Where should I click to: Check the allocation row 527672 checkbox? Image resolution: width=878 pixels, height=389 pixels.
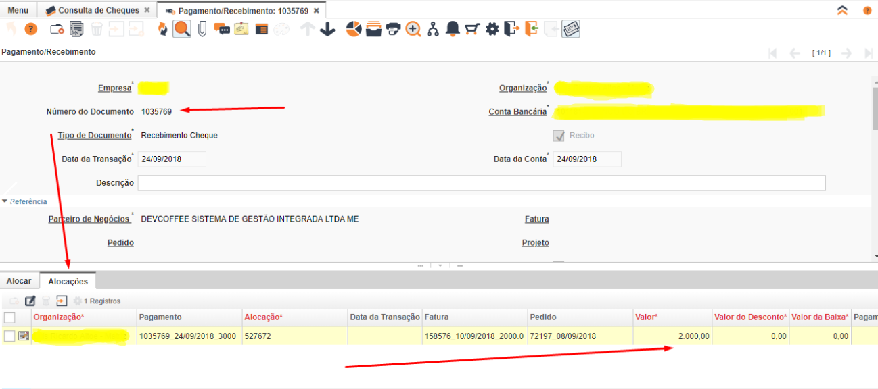click(x=9, y=336)
